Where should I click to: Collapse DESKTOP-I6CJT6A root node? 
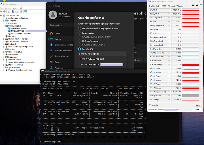1,16
